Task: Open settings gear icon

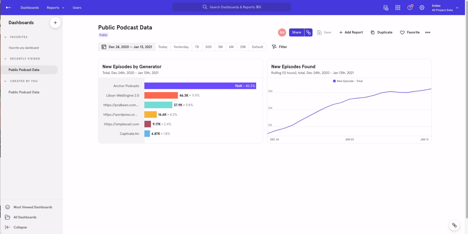Action: (422, 7)
